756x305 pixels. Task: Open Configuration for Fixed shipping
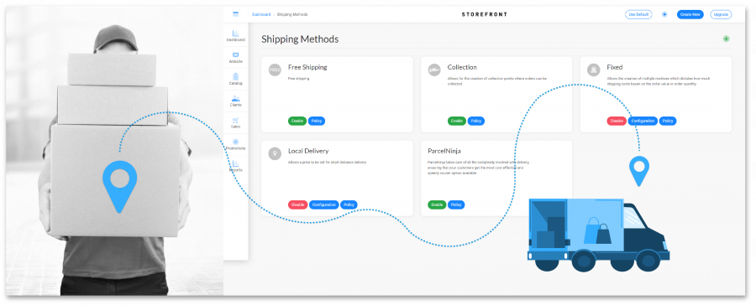point(643,121)
